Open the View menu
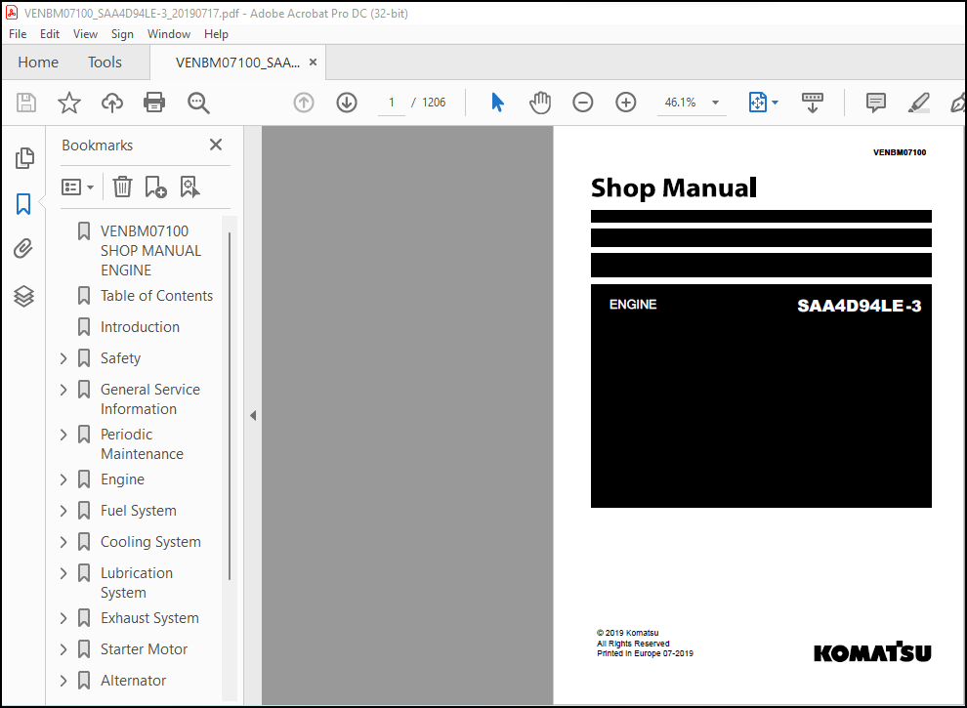This screenshot has width=967, height=708. click(x=85, y=34)
